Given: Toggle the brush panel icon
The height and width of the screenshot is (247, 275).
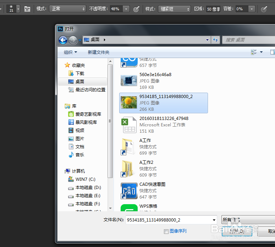Looking at the screenshot, I should [x=27, y=9].
